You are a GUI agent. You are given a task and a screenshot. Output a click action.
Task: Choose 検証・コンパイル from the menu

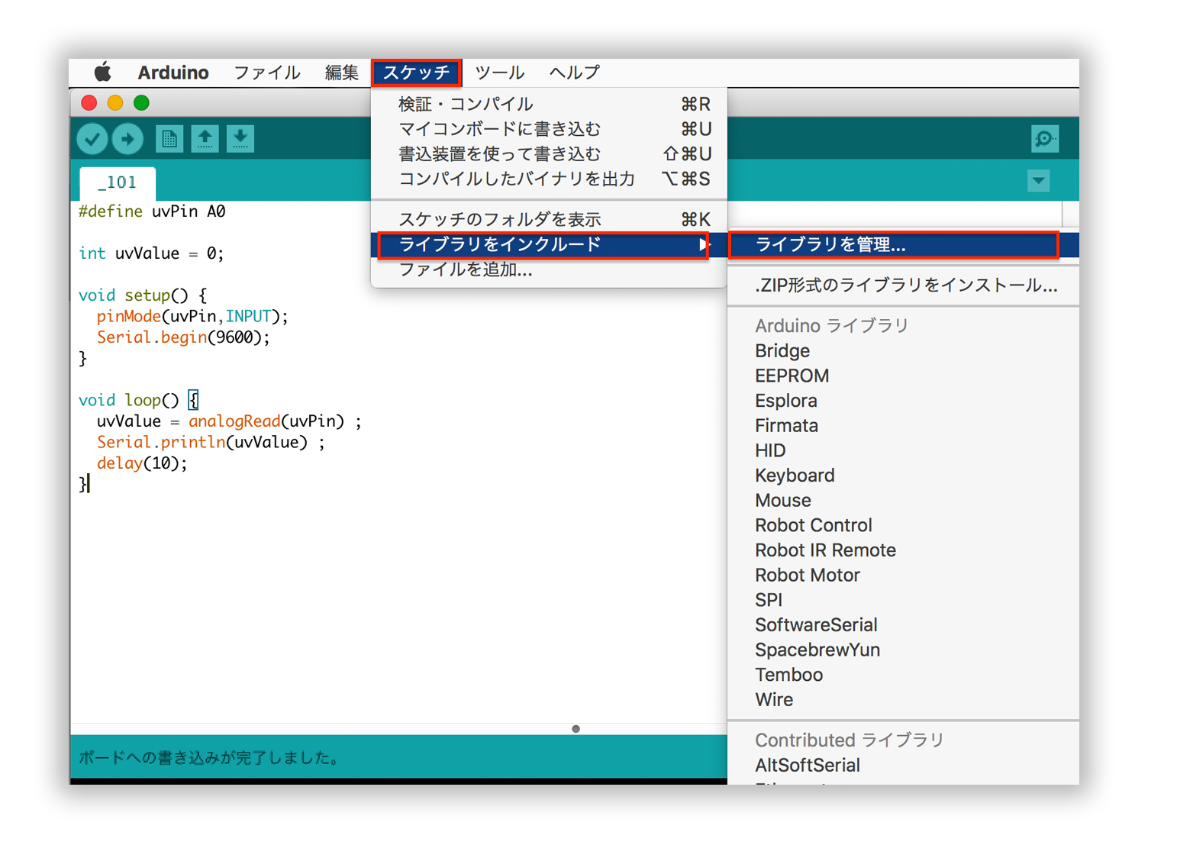coord(466,104)
